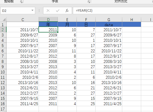Viewport: 153px width, 112px height.
Task: Select cell G15 with 2007/9/15
Action: pos(109,98)
